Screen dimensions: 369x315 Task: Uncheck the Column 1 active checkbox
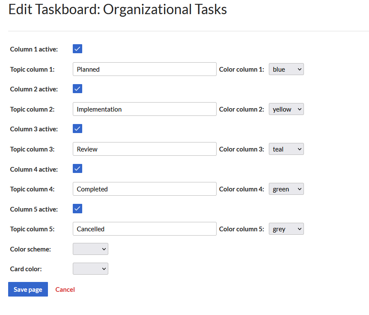(77, 49)
